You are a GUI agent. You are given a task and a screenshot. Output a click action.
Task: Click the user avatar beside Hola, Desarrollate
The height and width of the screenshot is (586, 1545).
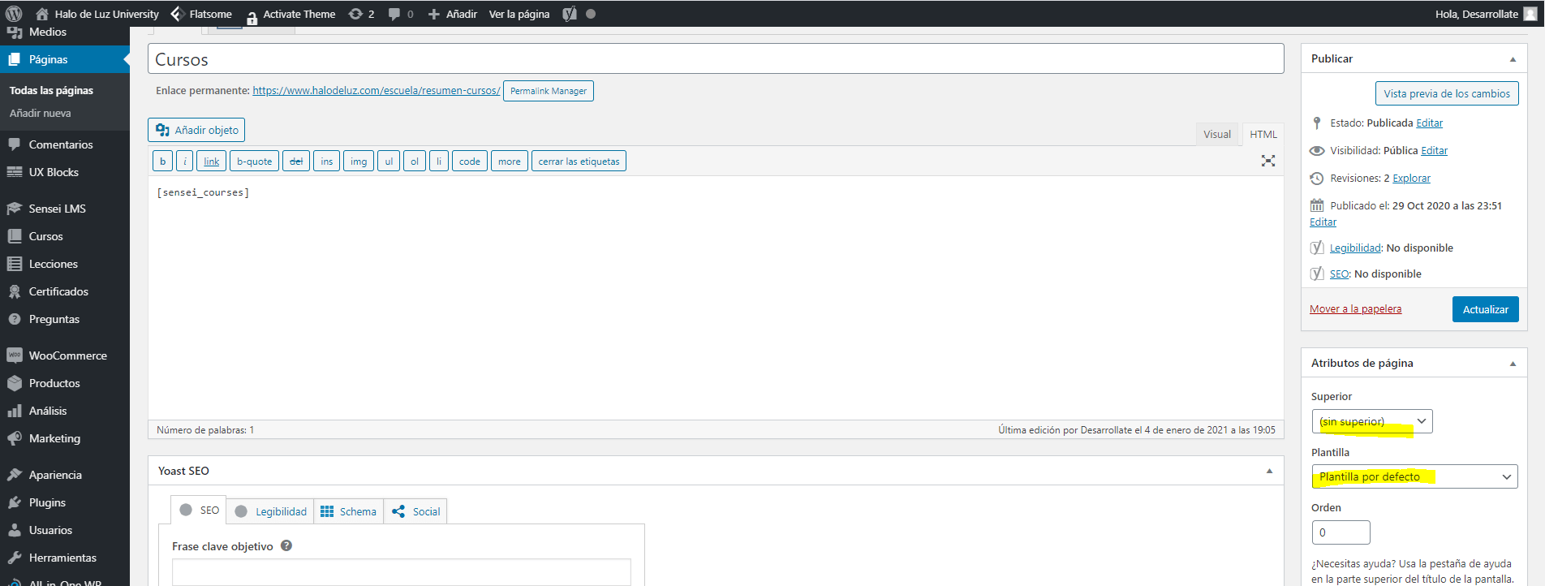(1530, 14)
